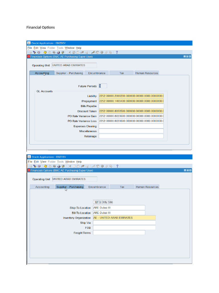Click the Help question mark in lower toolbar
Image resolution: width=219 pixels, height=293 pixels.
117,166
